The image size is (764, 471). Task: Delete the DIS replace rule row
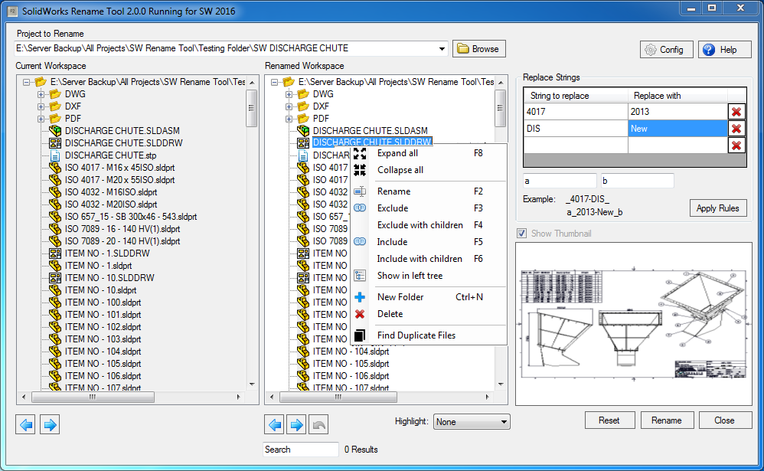click(x=736, y=129)
